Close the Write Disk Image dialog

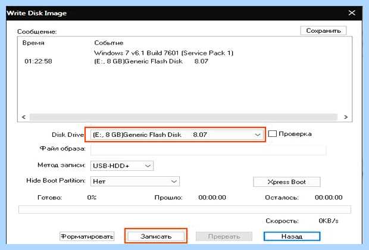click(352, 12)
